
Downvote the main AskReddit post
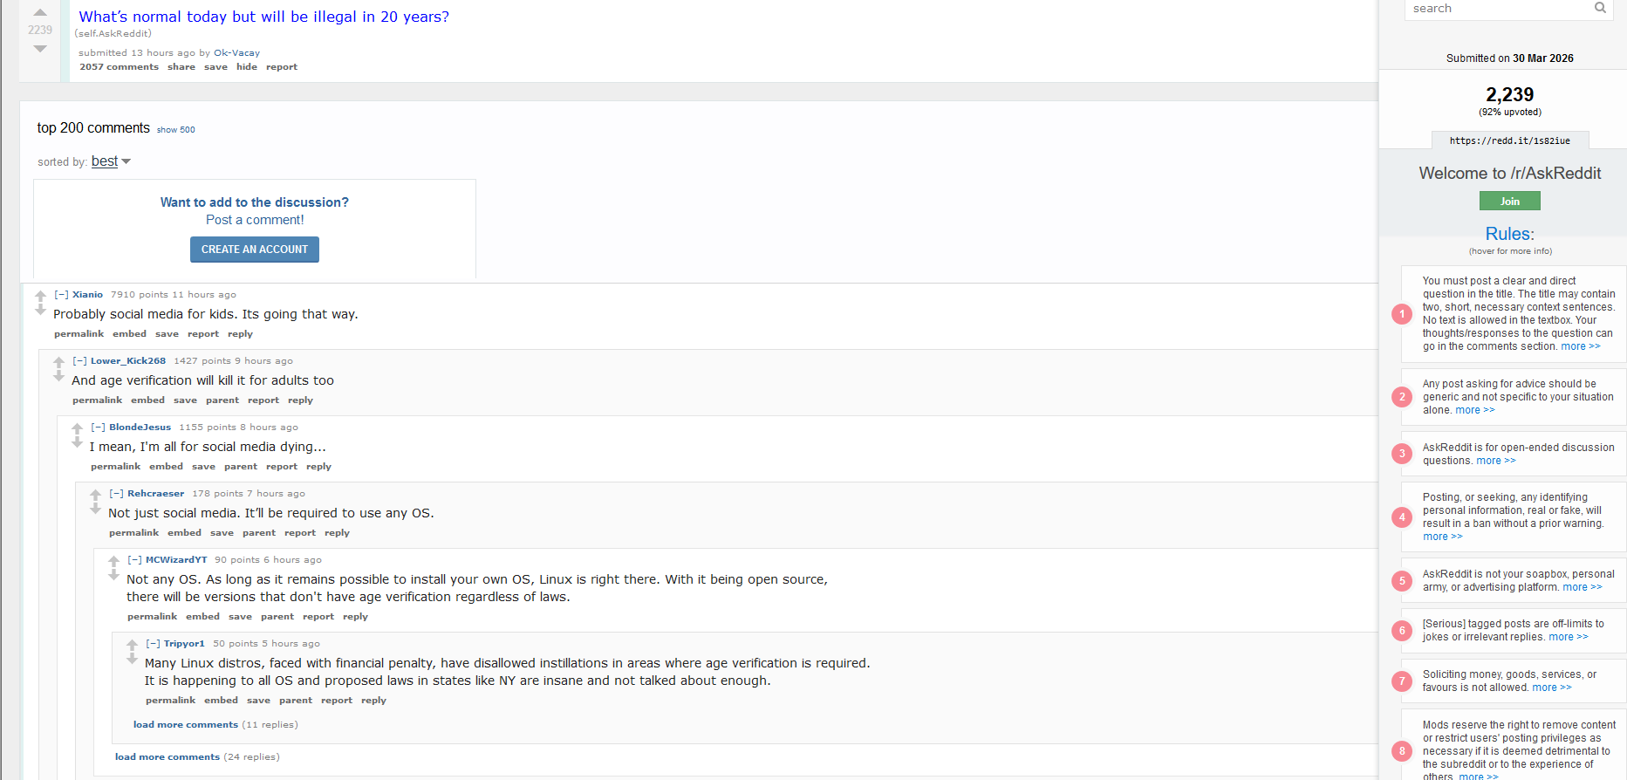point(40,49)
